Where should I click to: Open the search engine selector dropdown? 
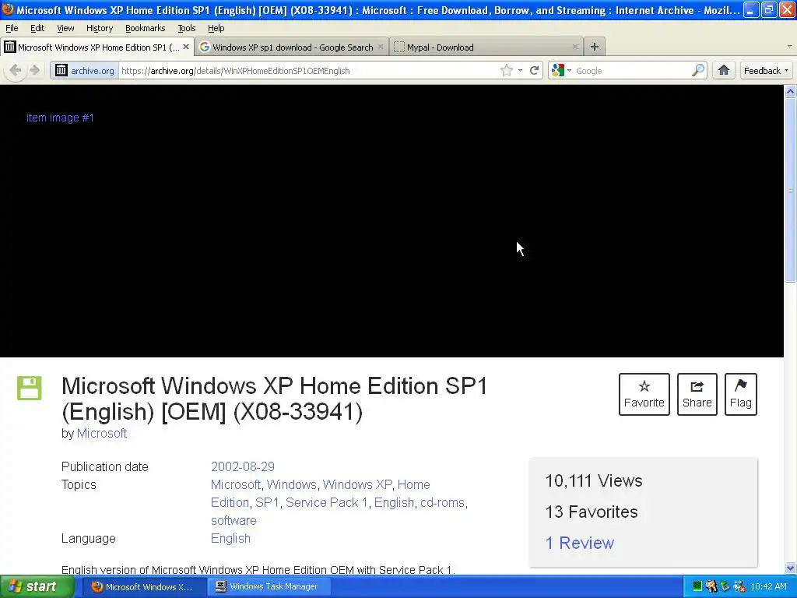(x=569, y=71)
